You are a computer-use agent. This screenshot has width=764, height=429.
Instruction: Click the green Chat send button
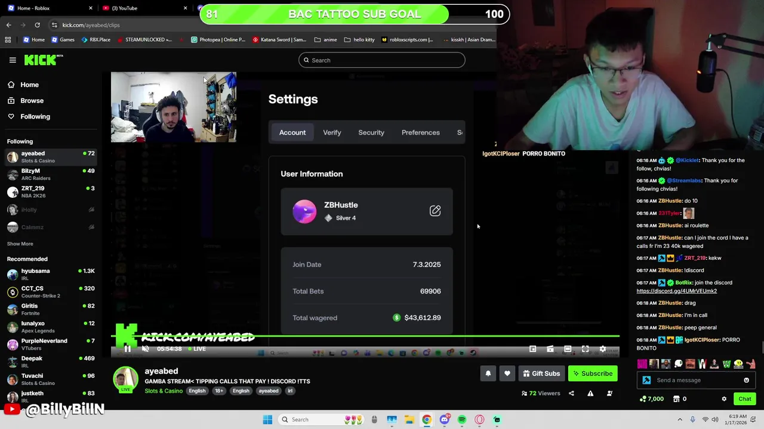744,399
